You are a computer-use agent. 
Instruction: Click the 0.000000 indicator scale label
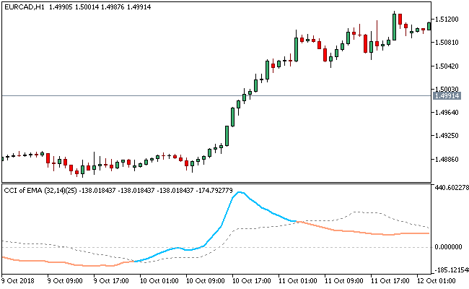[x=449, y=247]
